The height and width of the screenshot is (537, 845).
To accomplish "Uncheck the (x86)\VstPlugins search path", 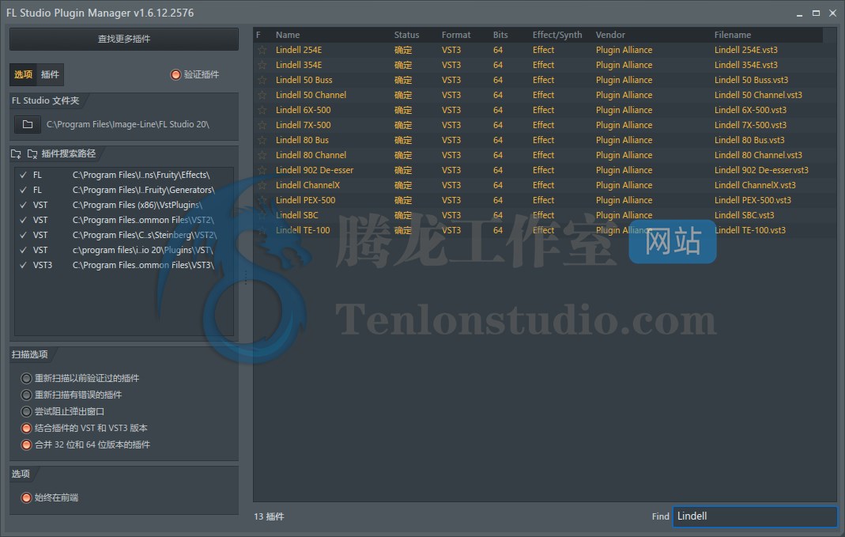I will point(23,206).
